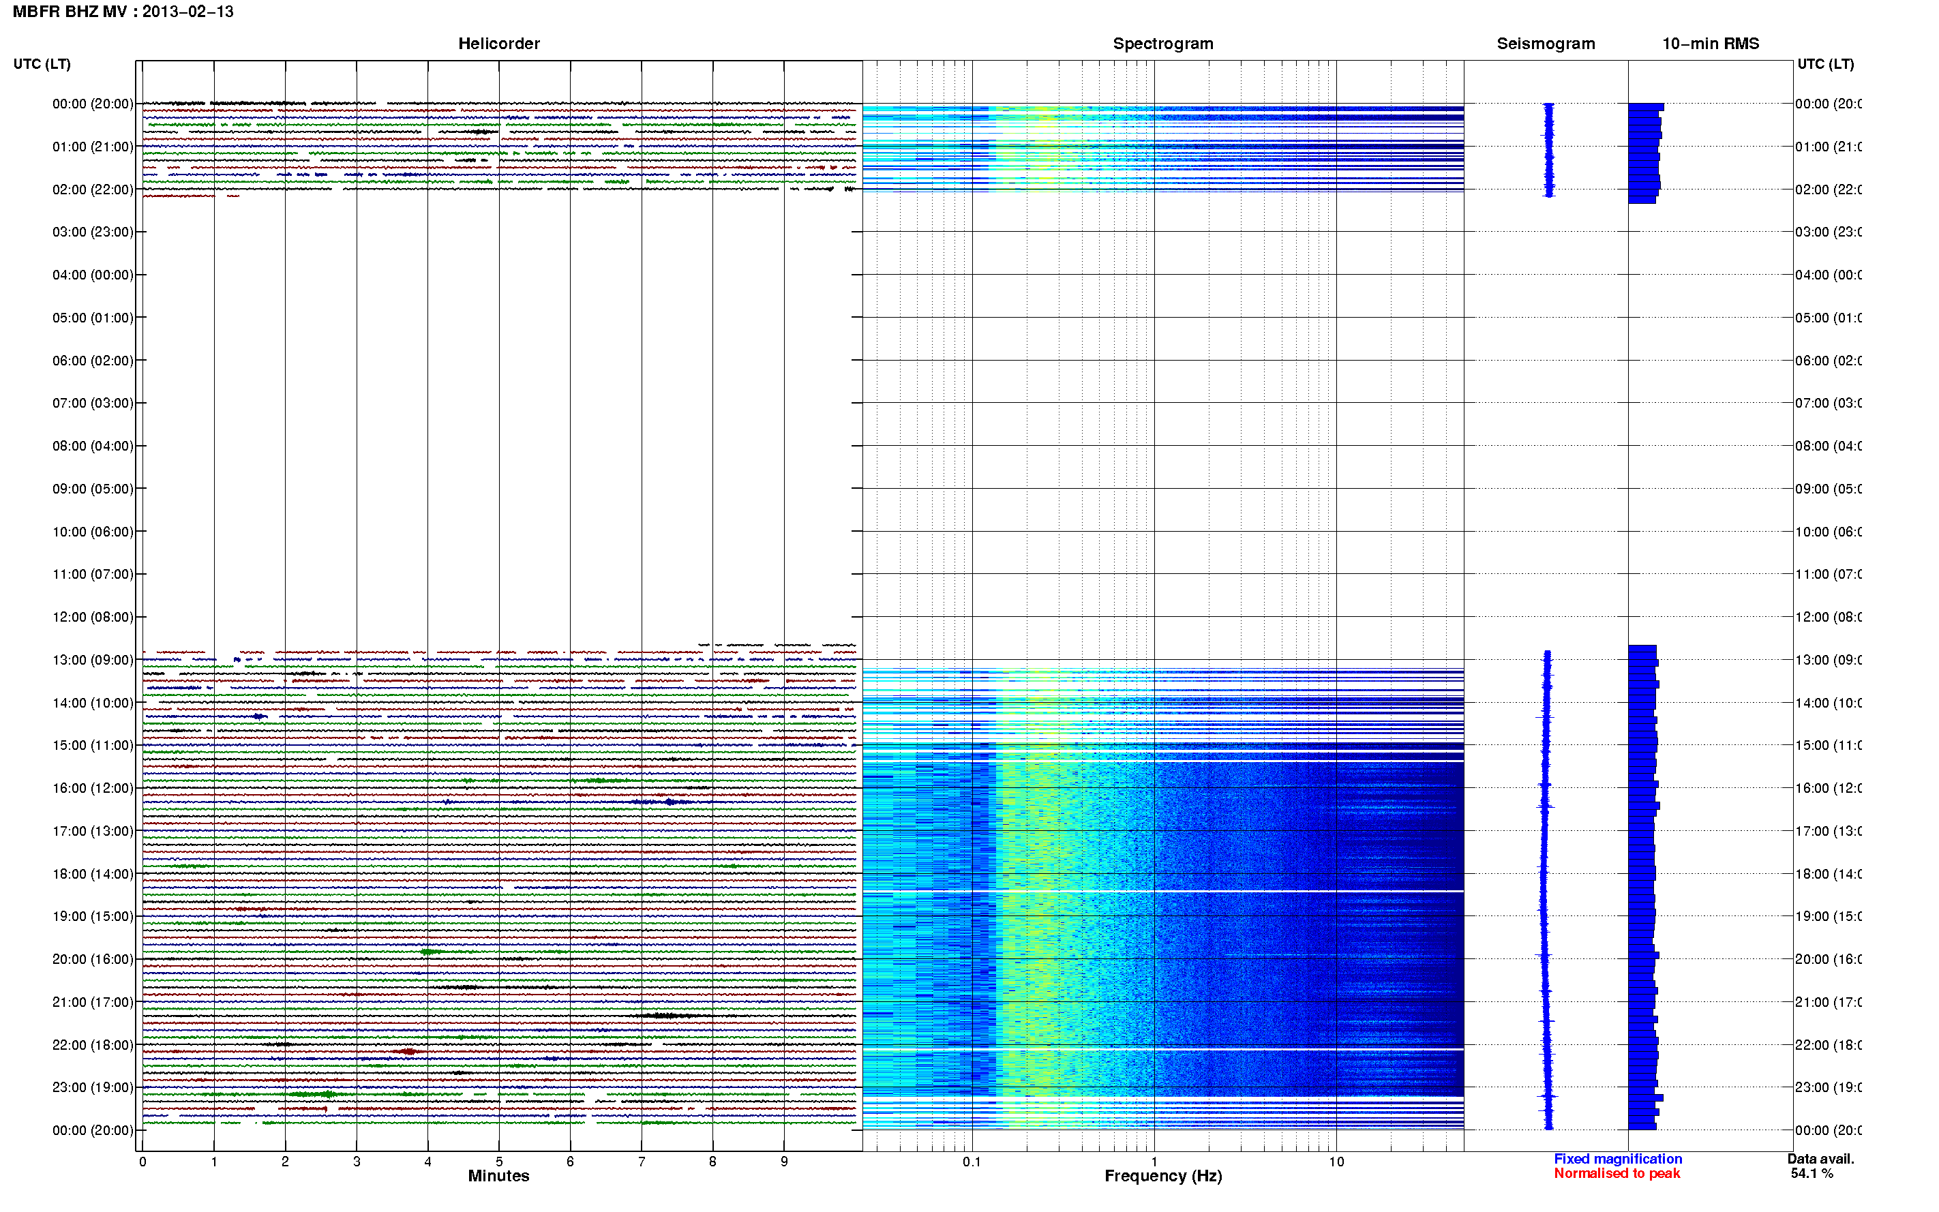This screenshot has height=1212, width=1939.
Task: Click the 0.1 tick on the Frequency axis
Action: click(972, 1162)
